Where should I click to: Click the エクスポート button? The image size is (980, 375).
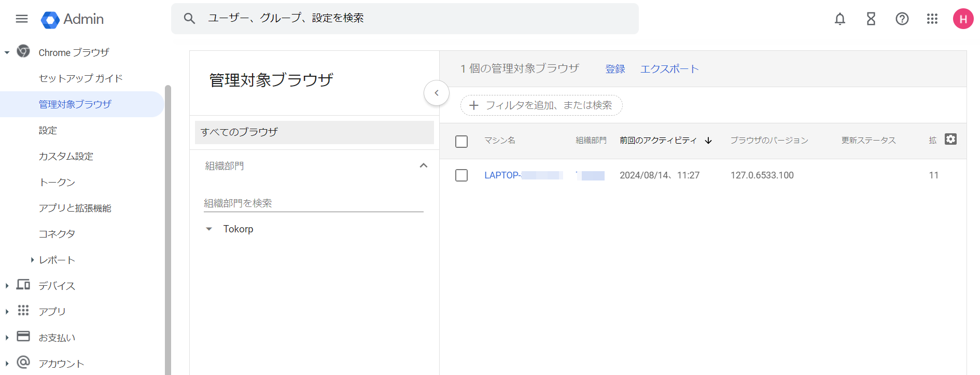pos(669,69)
